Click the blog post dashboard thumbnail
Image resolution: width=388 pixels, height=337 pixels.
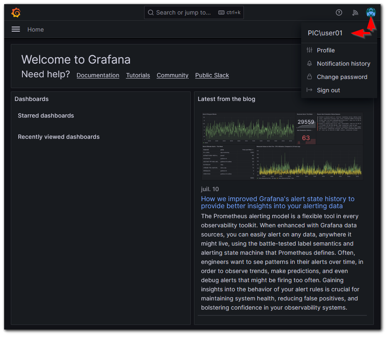click(282, 146)
